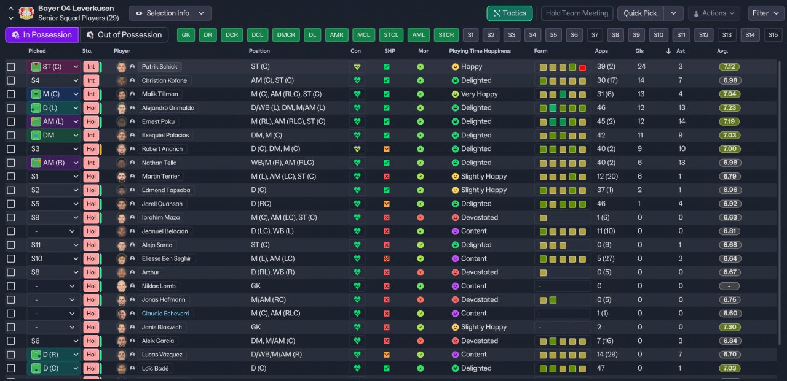
Task: Click Ibrahim Maza's Devastated face icon
Action: coord(455,217)
